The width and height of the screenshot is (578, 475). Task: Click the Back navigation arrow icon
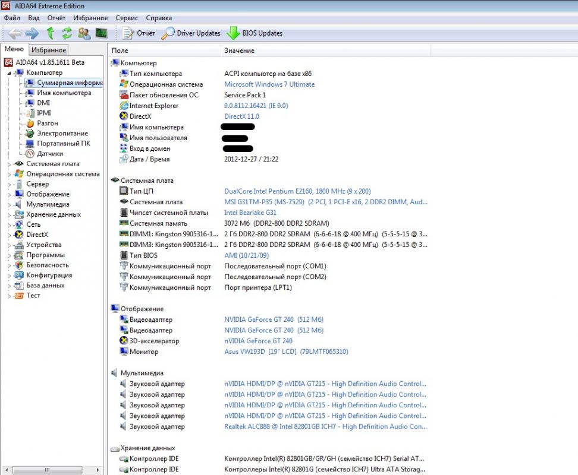[15, 33]
